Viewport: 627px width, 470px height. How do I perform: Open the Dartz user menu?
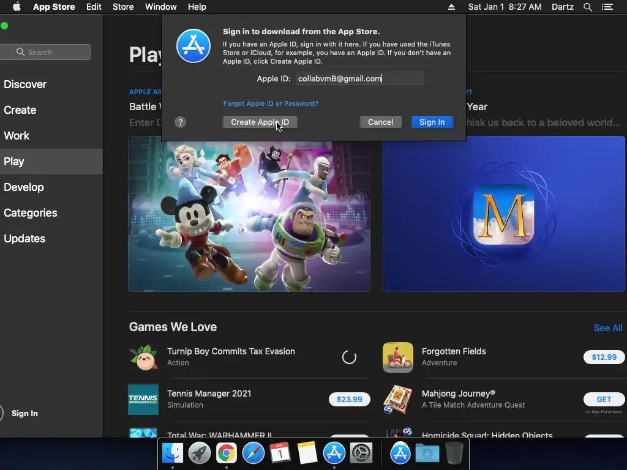pos(563,7)
